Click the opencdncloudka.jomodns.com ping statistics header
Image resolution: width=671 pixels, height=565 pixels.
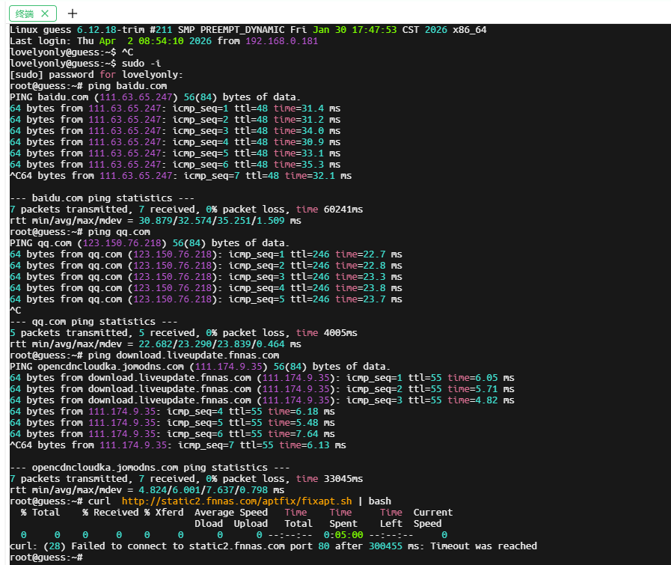point(150,468)
